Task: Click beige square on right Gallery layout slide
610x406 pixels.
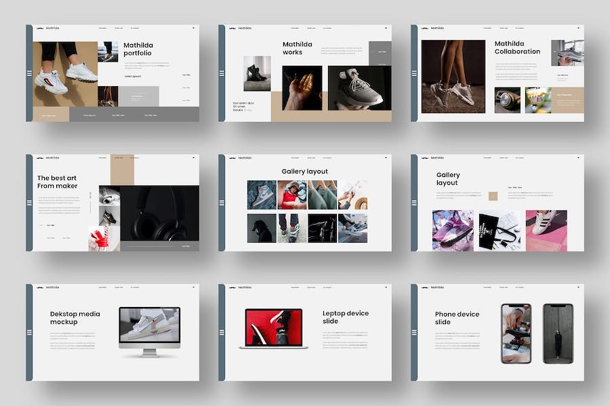Action: pyautogui.click(x=493, y=196)
